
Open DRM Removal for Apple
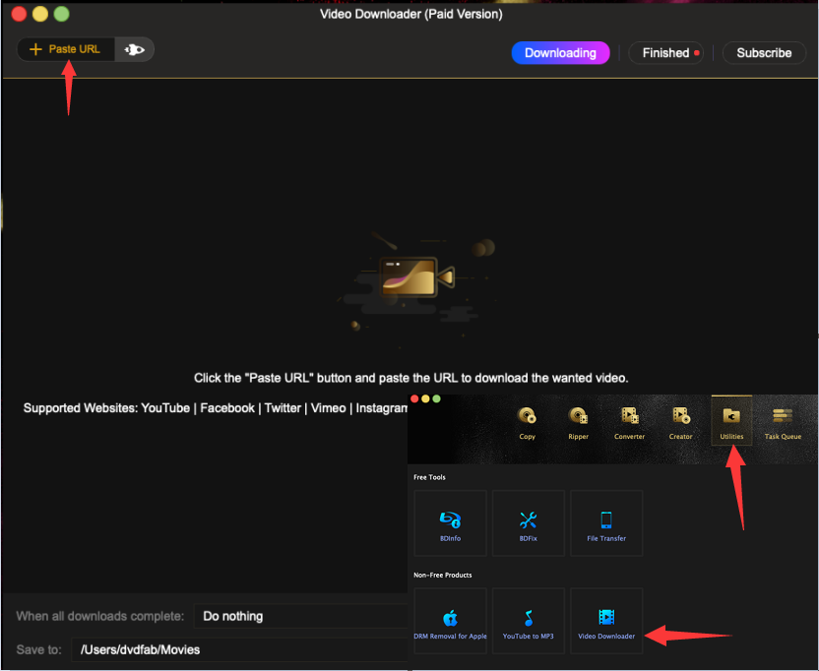coord(450,621)
